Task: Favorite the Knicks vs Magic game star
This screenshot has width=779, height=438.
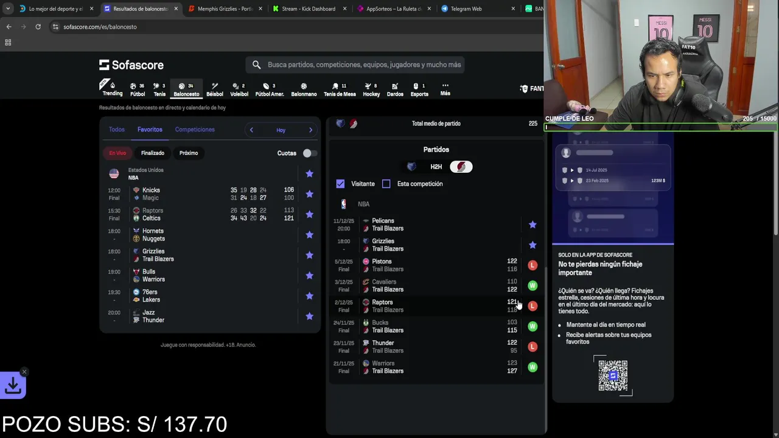Action: tap(309, 194)
